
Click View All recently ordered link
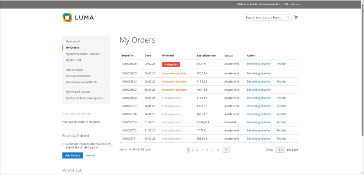90,156
